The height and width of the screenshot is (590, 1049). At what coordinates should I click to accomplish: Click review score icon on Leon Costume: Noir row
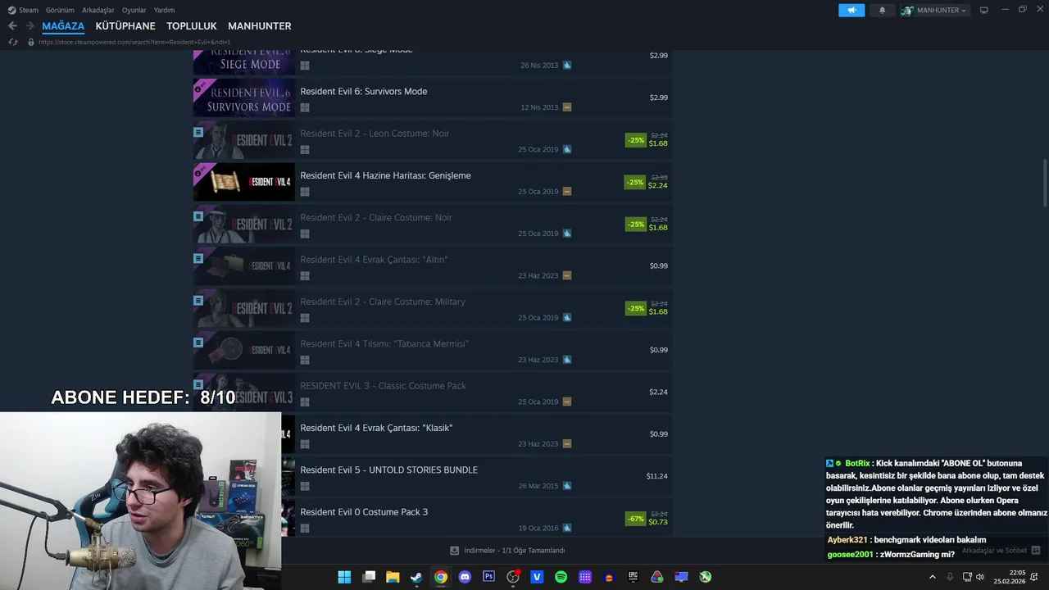point(567,149)
